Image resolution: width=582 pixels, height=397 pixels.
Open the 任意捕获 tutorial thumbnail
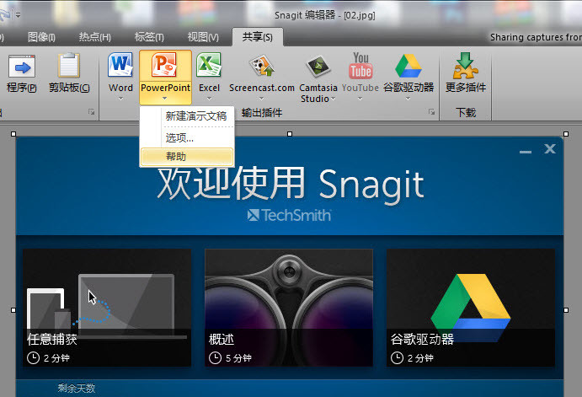pyautogui.click(x=107, y=307)
